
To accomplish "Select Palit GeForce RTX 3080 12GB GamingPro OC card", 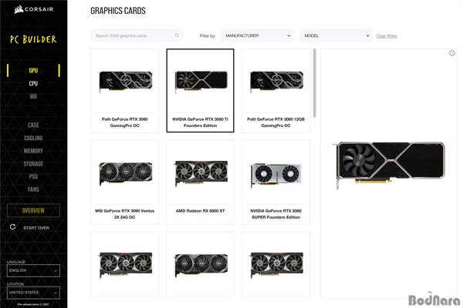I will coord(275,91).
